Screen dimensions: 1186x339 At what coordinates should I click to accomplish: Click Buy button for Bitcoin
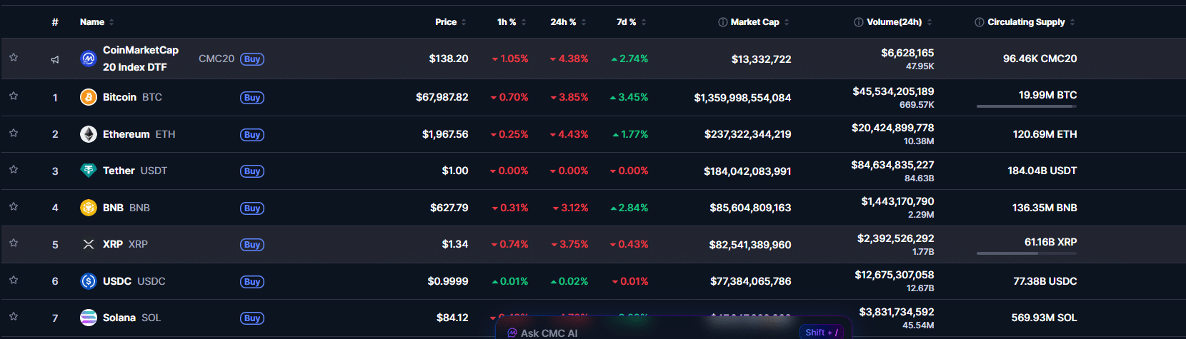click(252, 98)
